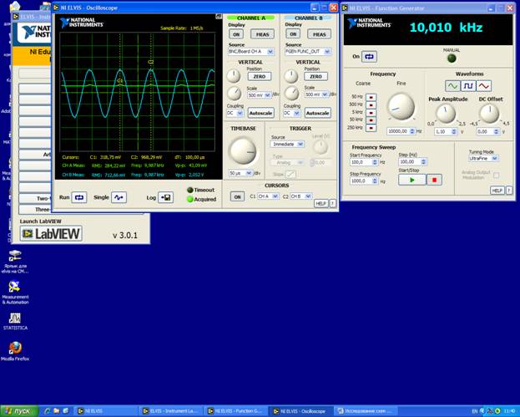The height and width of the screenshot is (417, 520).
Task: Click the Peak Amplitude knob
Action: [x=446, y=113]
